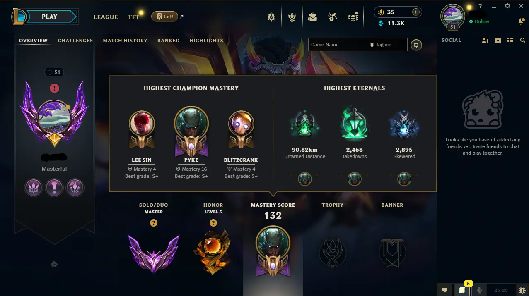The image size is (529, 296).
Task: Open the Honor level help marker
Action: (213, 223)
